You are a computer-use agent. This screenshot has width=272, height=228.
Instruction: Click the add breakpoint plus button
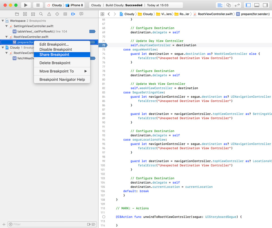click(4, 224)
